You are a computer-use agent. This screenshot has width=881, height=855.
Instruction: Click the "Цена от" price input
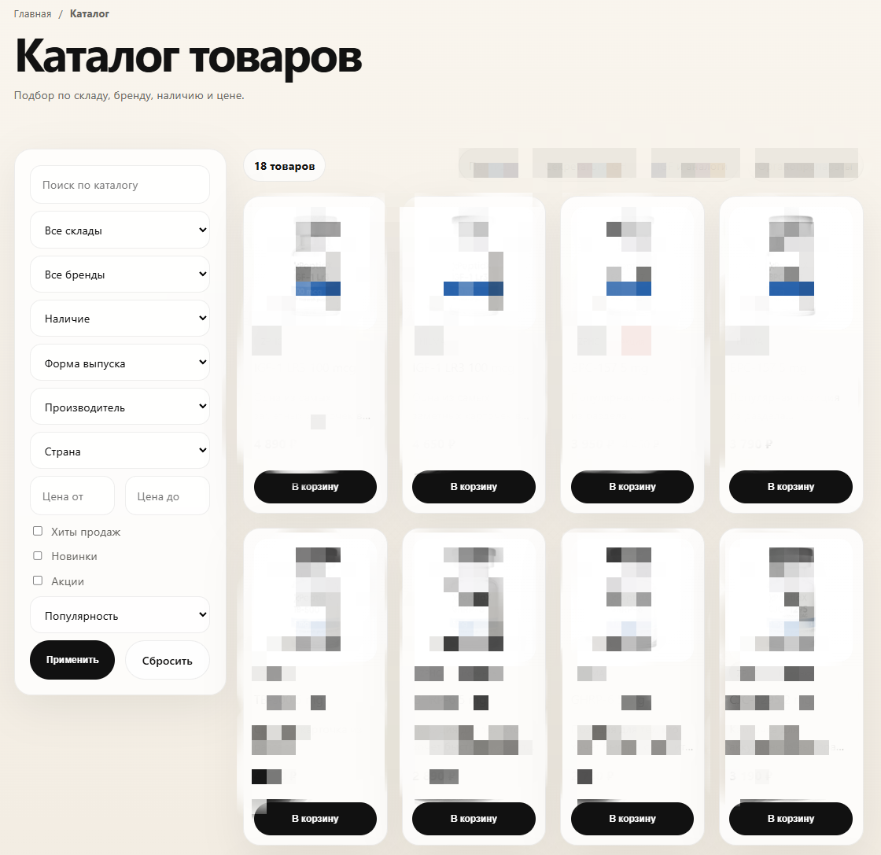coord(72,496)
